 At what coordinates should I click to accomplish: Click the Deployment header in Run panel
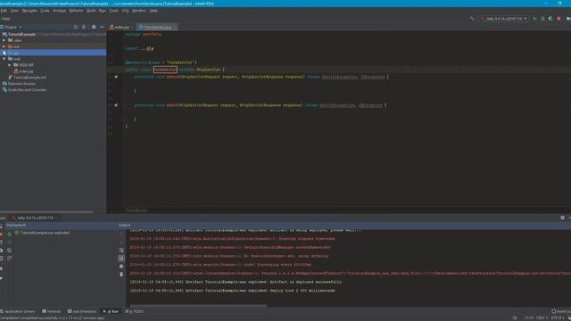coord(16,226)
